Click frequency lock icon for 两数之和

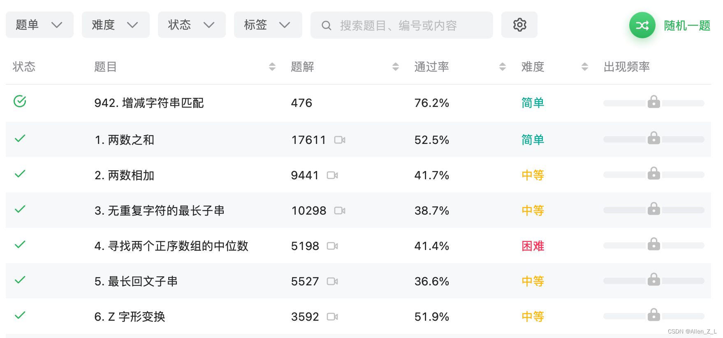point(653,138)
